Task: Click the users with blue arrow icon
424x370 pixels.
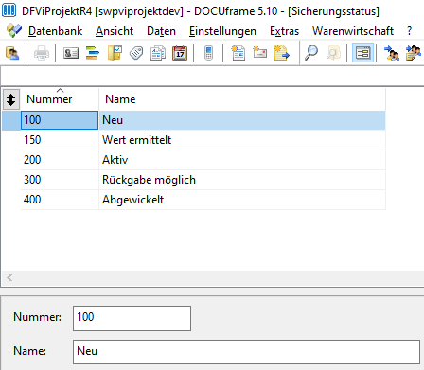Action: click(392, 53)
